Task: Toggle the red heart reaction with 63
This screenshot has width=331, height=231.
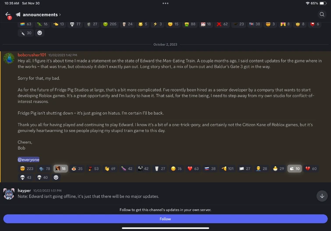Action: click(193, 168)
